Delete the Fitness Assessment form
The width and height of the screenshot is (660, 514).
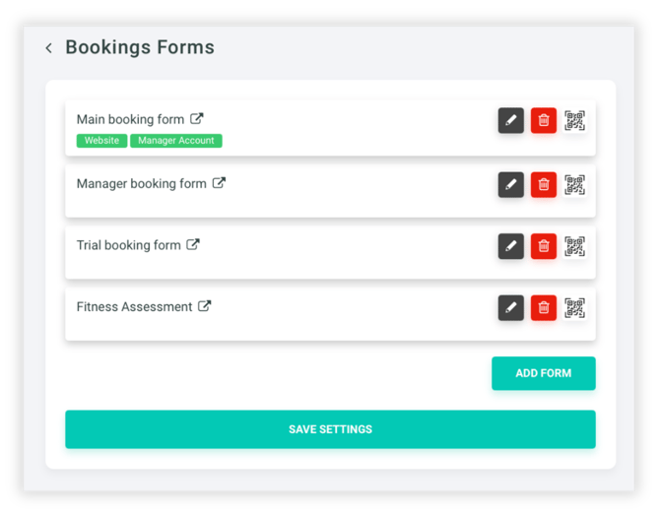tap(543, 307)
